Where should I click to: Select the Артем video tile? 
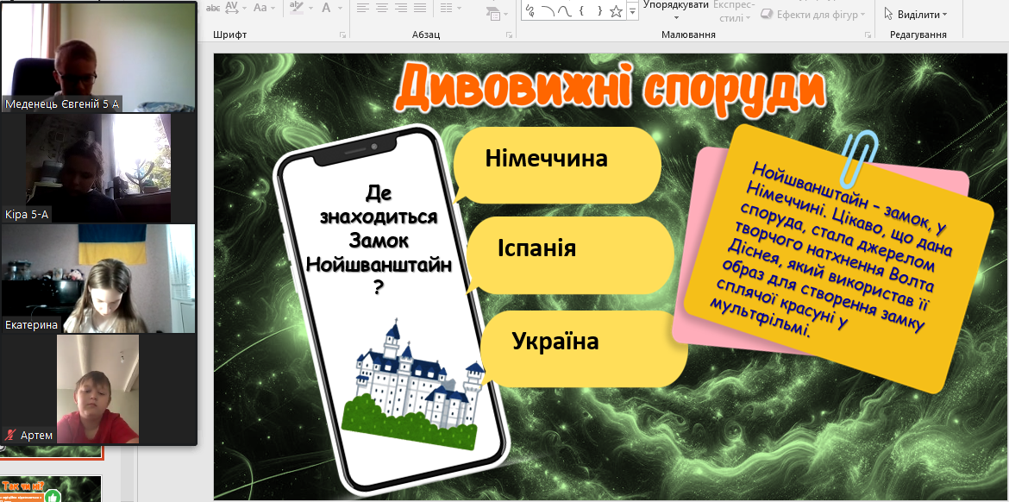tap(97, 389)
